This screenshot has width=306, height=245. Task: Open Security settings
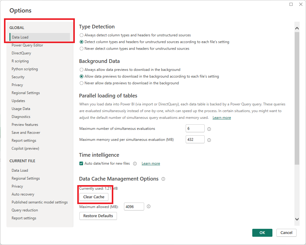(x=18, y=77)
